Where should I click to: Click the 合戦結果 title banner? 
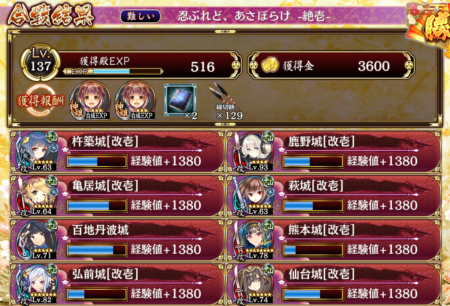(51, 15)
